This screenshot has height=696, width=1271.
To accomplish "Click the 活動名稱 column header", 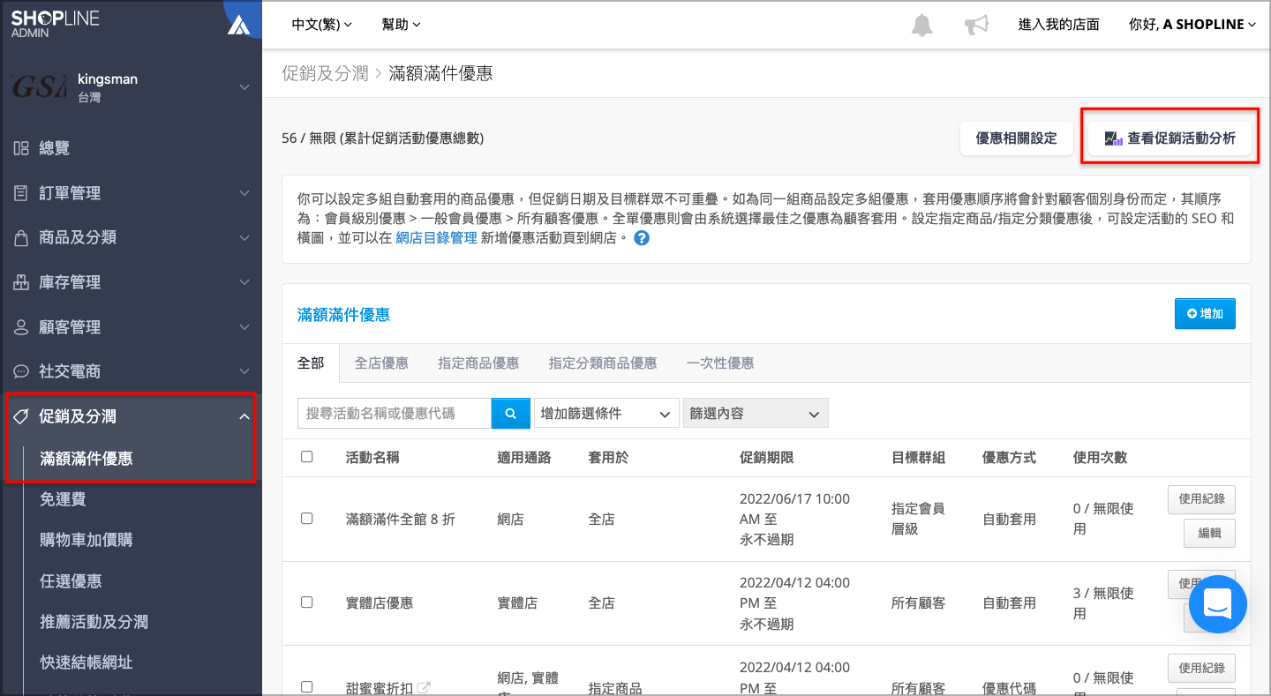I will [x=372, y=458].
